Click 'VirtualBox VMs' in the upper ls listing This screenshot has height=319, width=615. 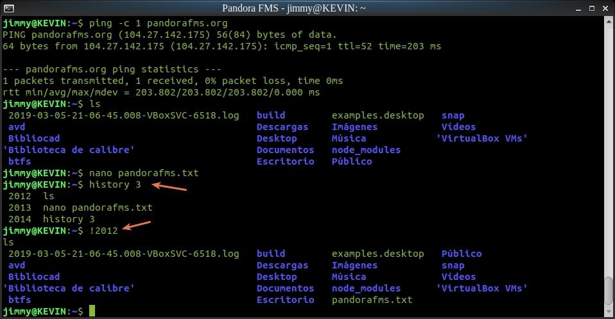click(481, 138)
